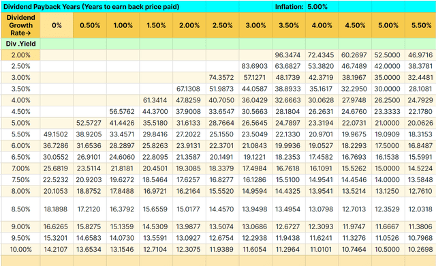Screen dimensions: 436x266
Task: Select the 8.50% dividend yield row label
Action: pos(21,209)
